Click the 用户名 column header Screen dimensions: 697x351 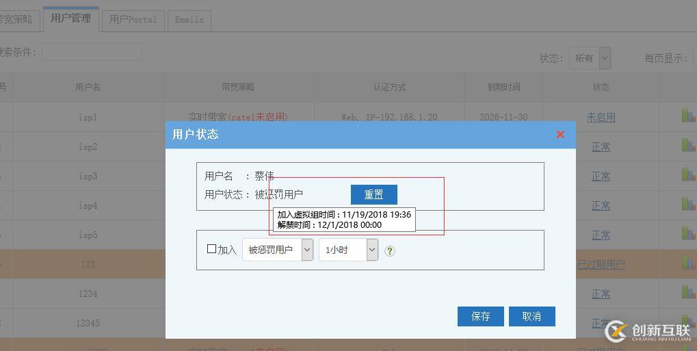88,87
